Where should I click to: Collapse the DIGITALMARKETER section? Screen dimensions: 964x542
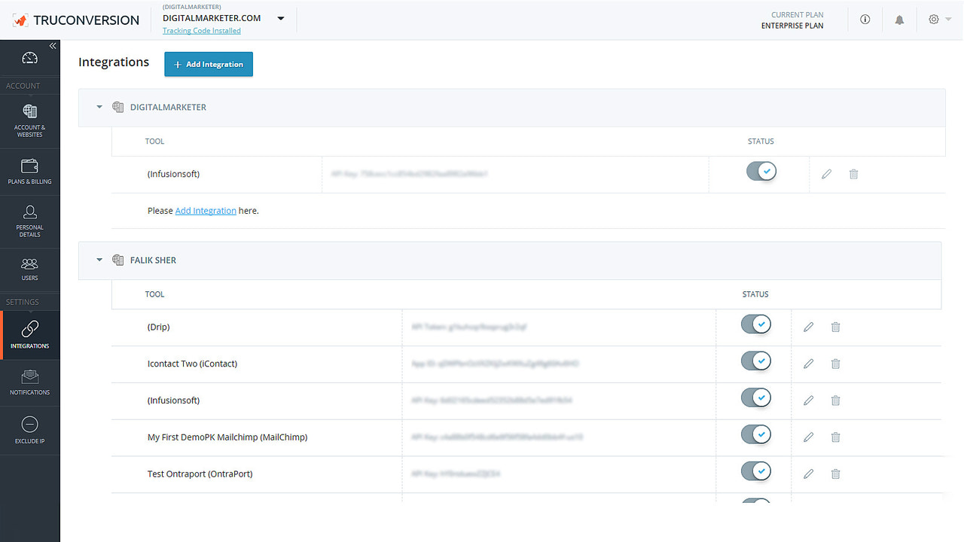pyautogui.click(x=98, y=107)
